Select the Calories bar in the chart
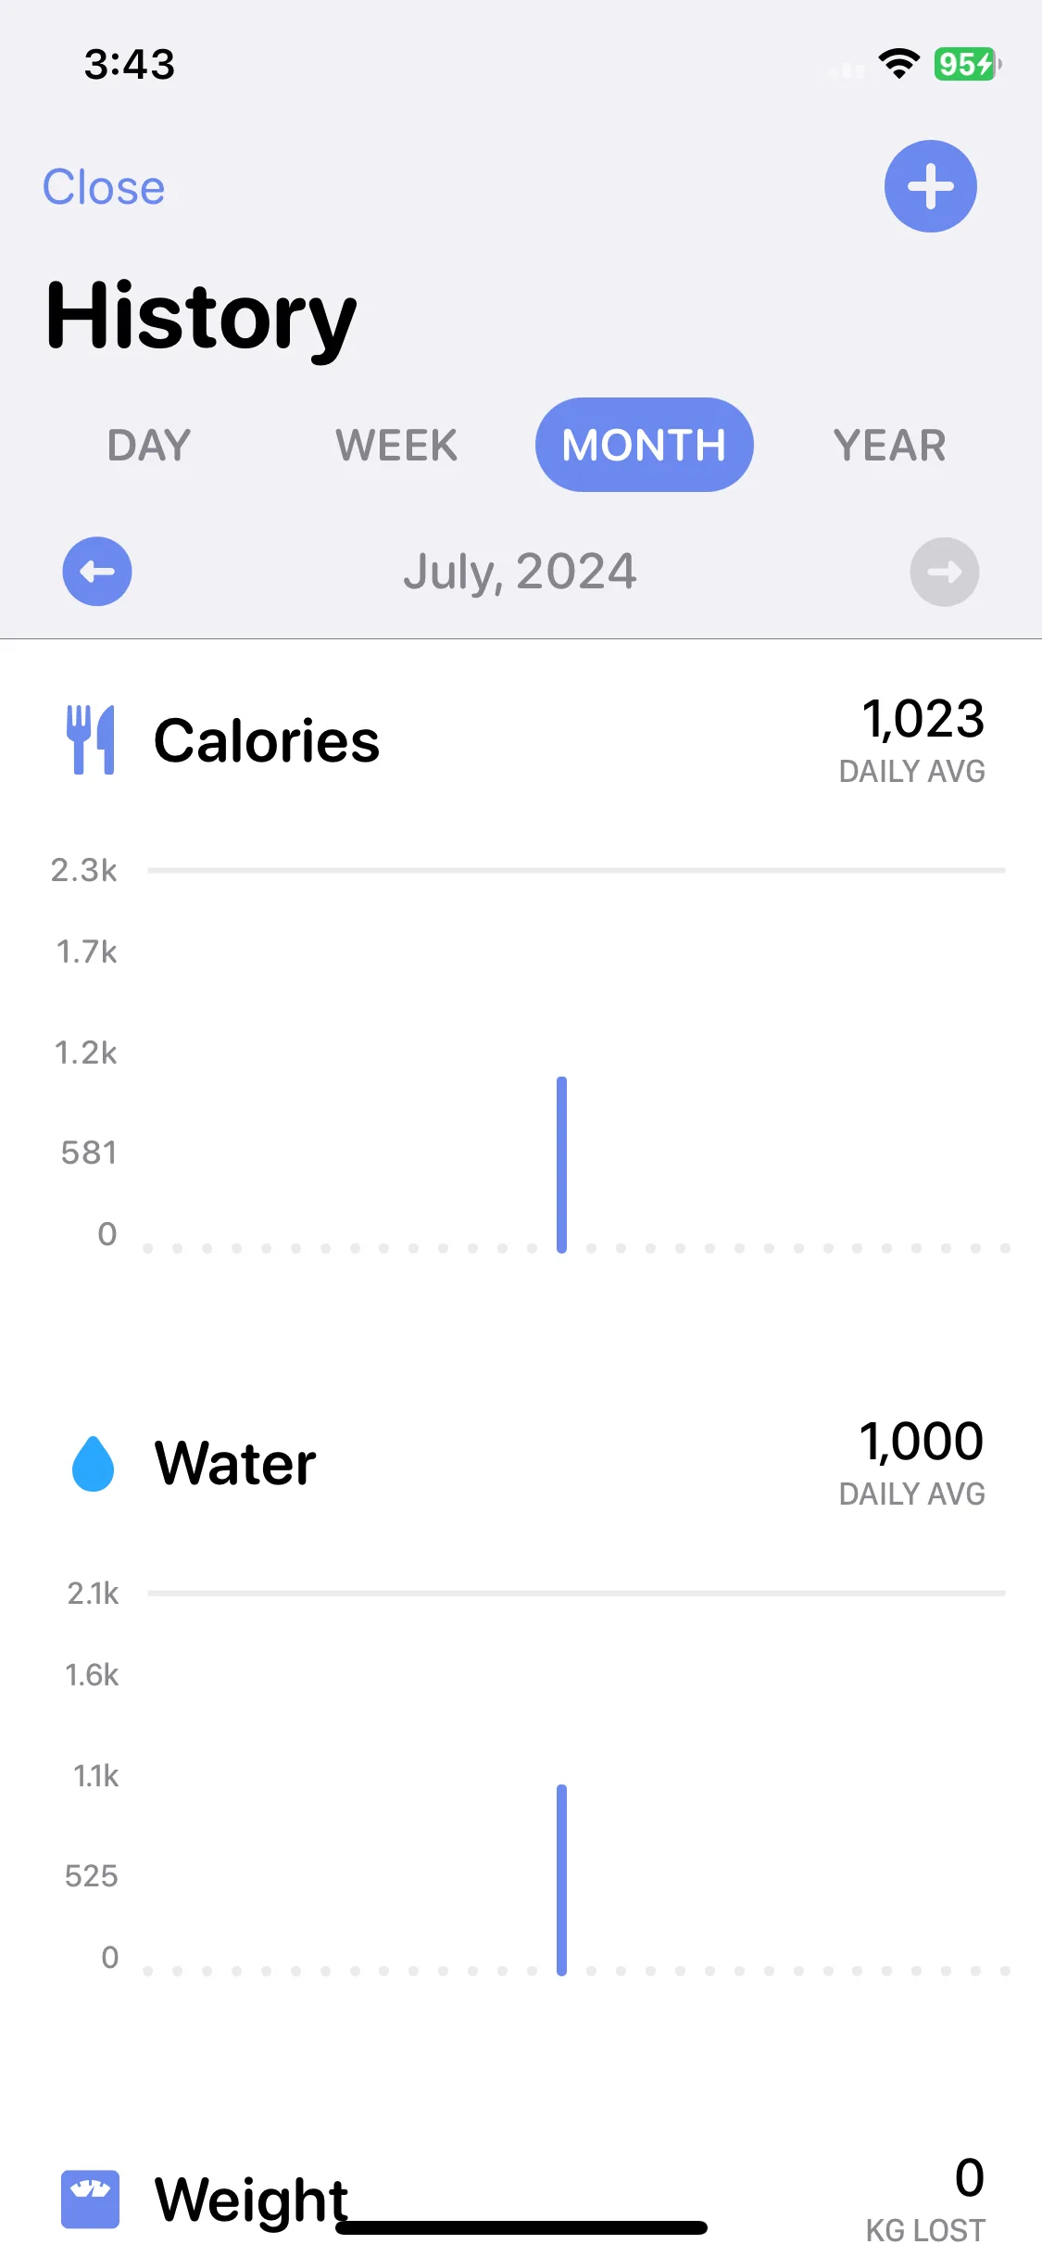 click(561, 1165)
